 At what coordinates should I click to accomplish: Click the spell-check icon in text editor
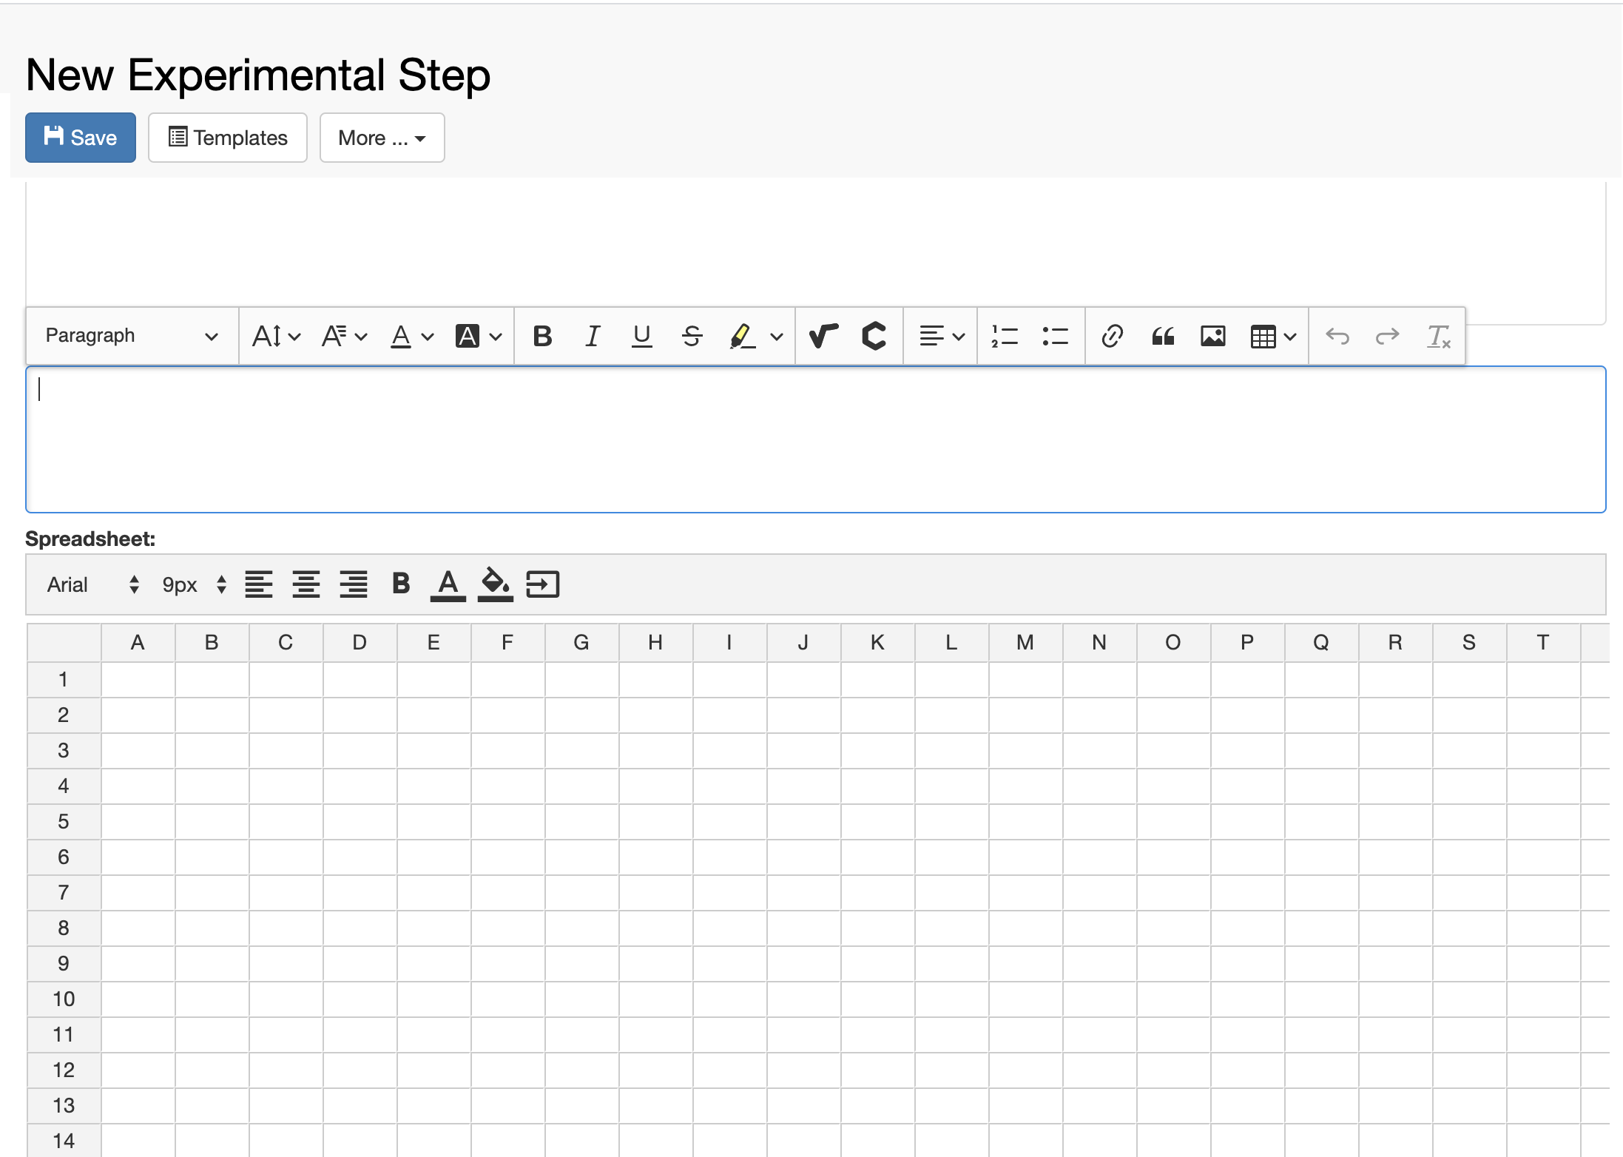(x=824, y=336)
